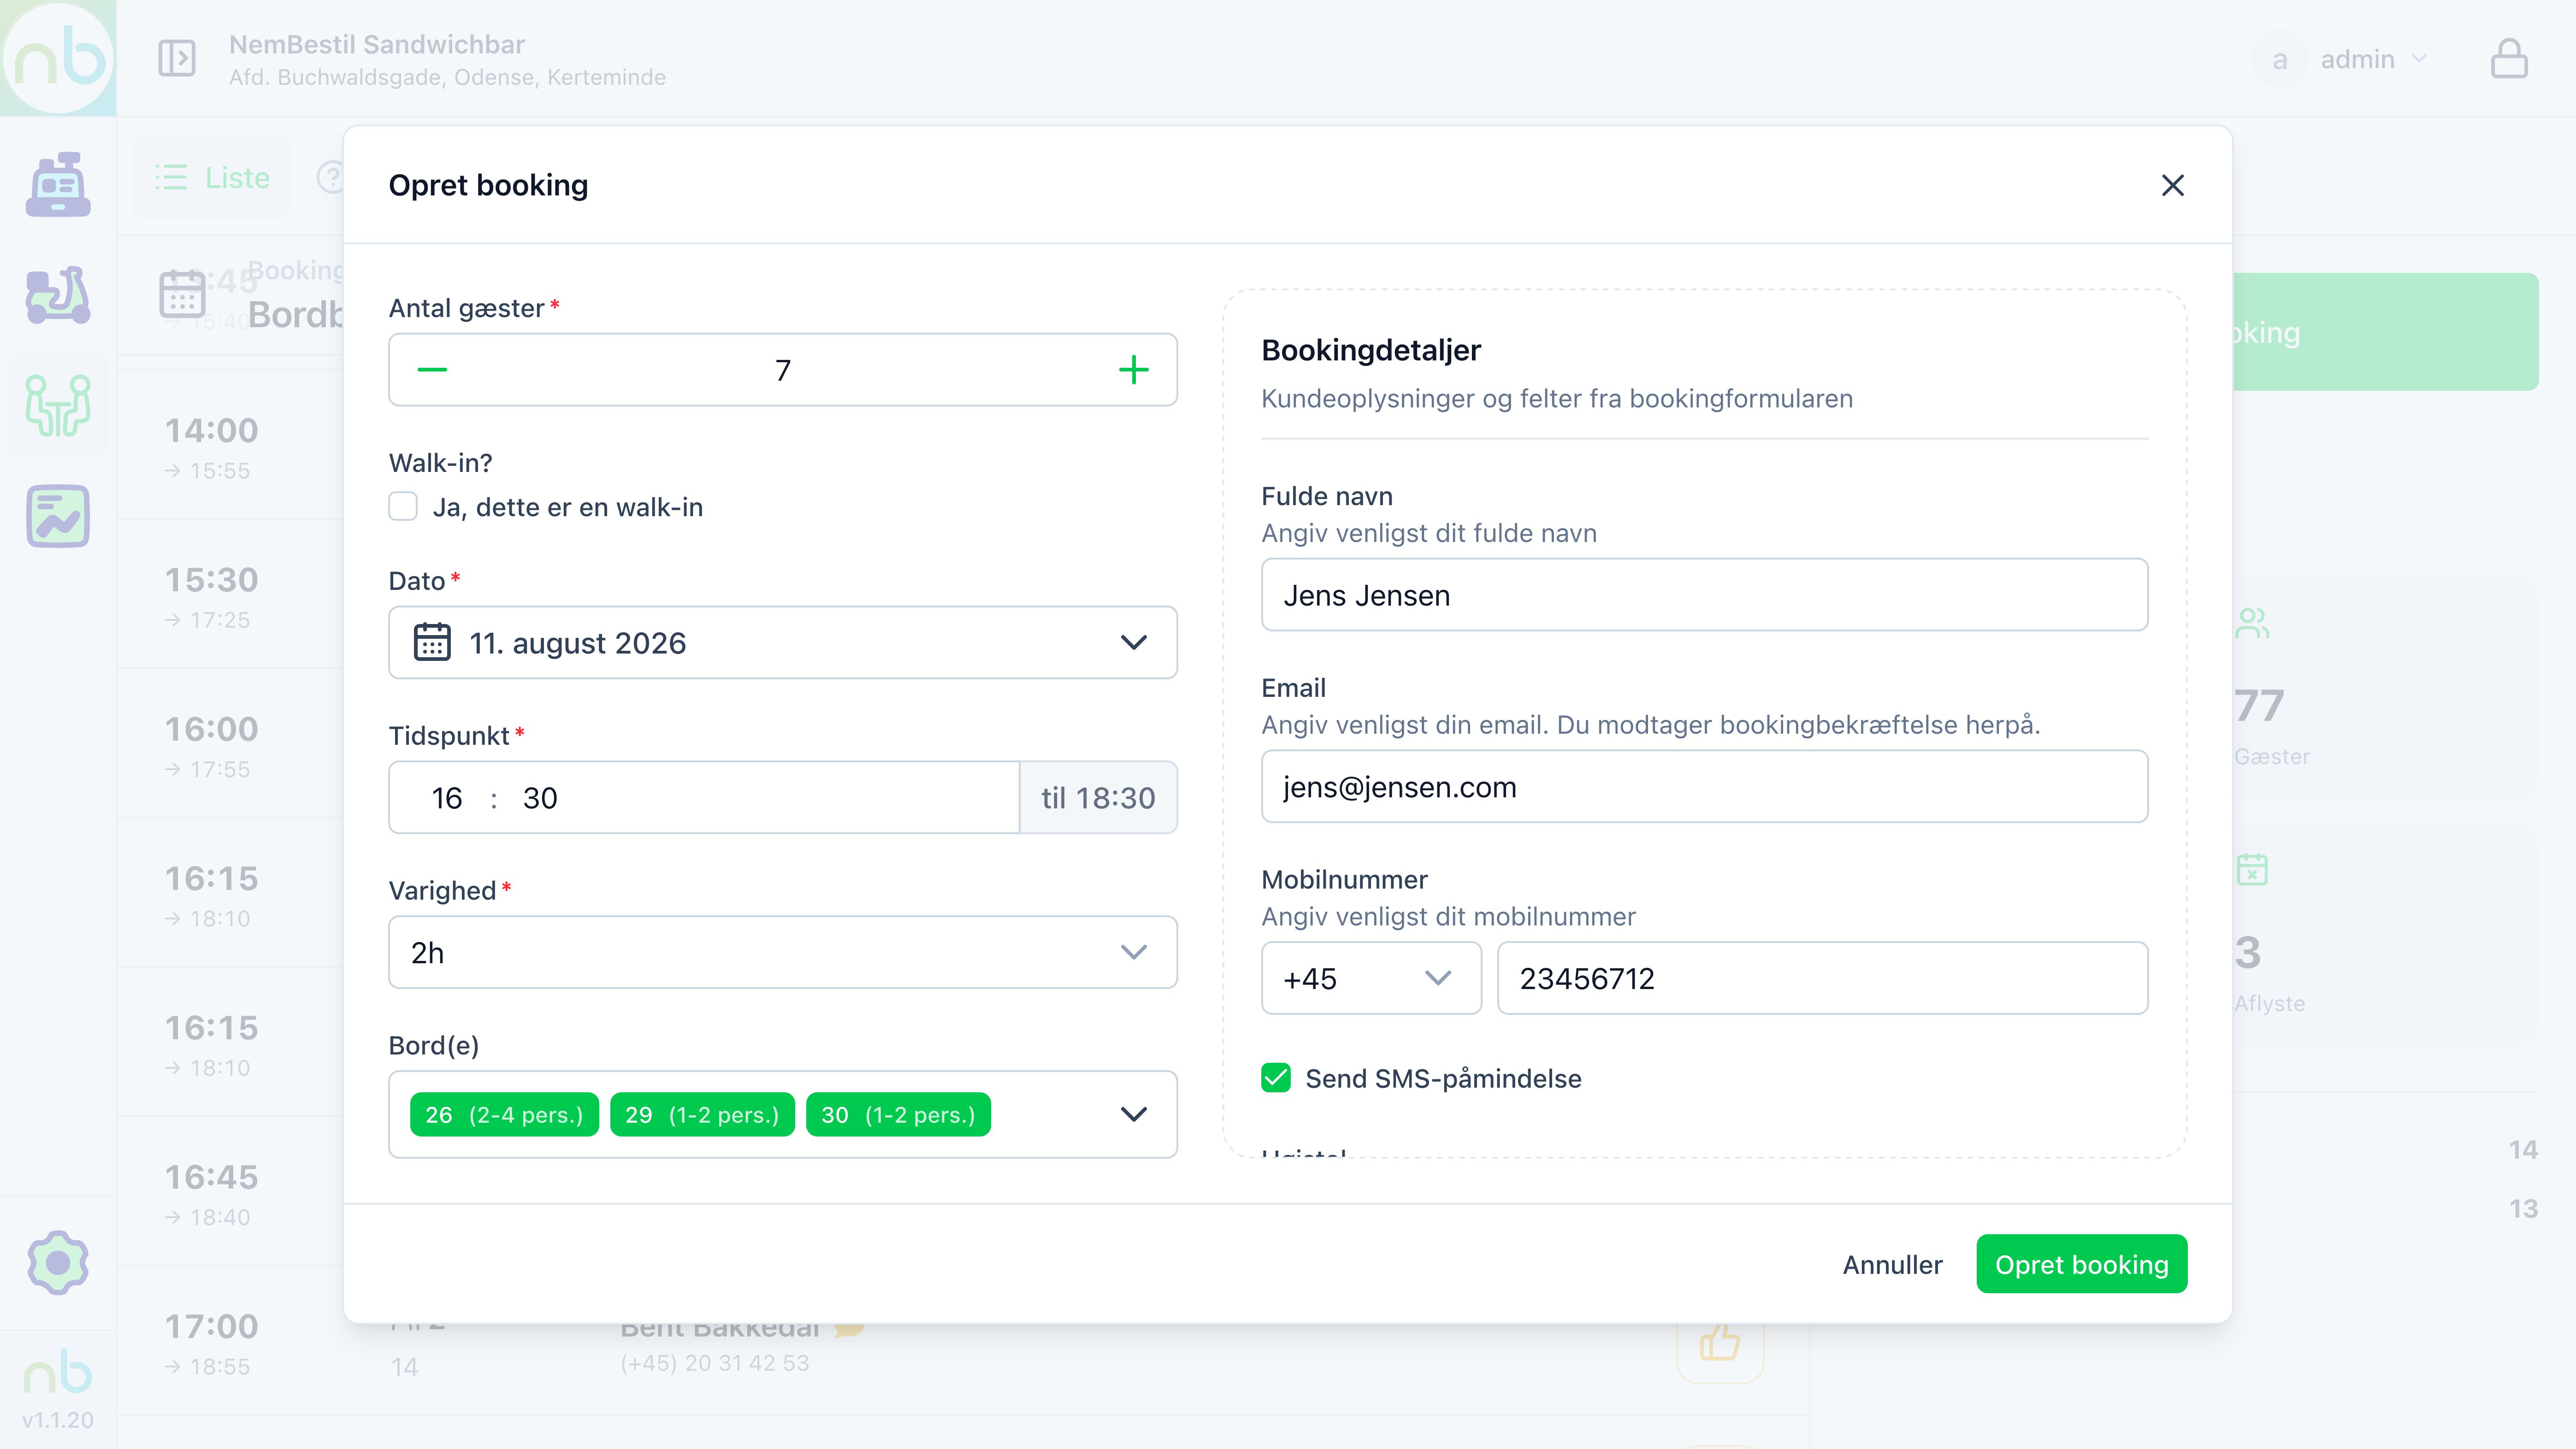The width and height of the screenshot is (2576, 1449).
Task: Click the guests icon above 77 Gæster
Action: pos(2252,624)
